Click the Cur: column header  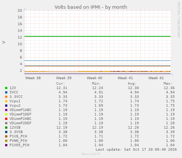(60, 84)
